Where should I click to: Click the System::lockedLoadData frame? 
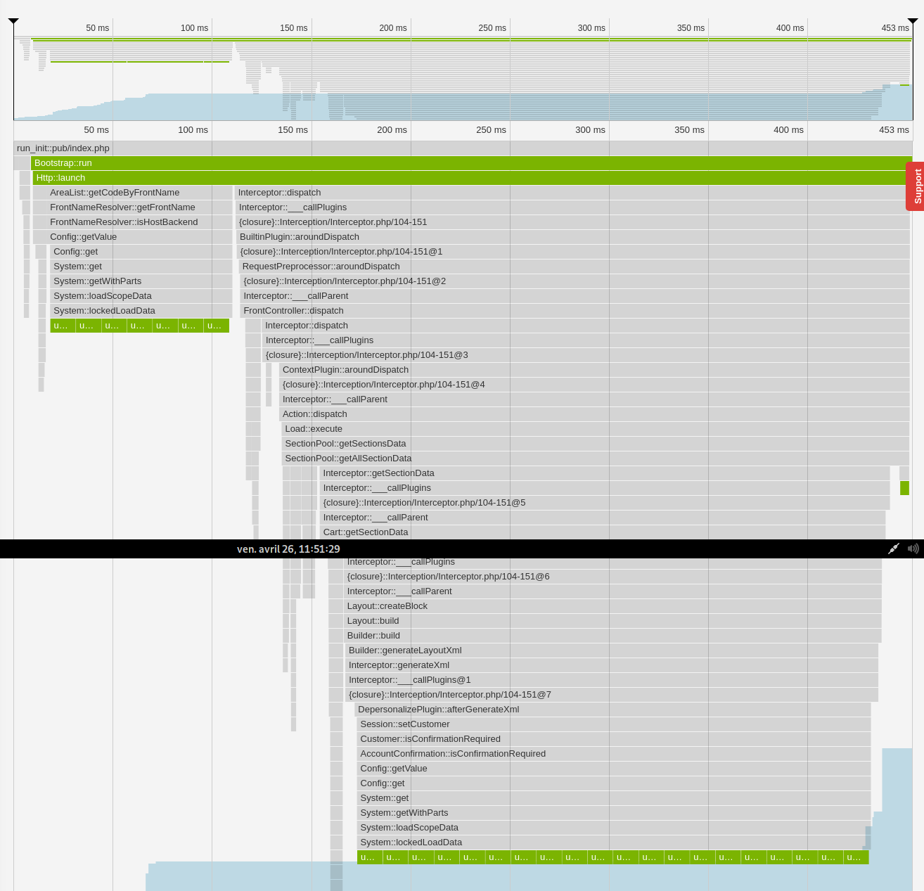pos(103,310)
